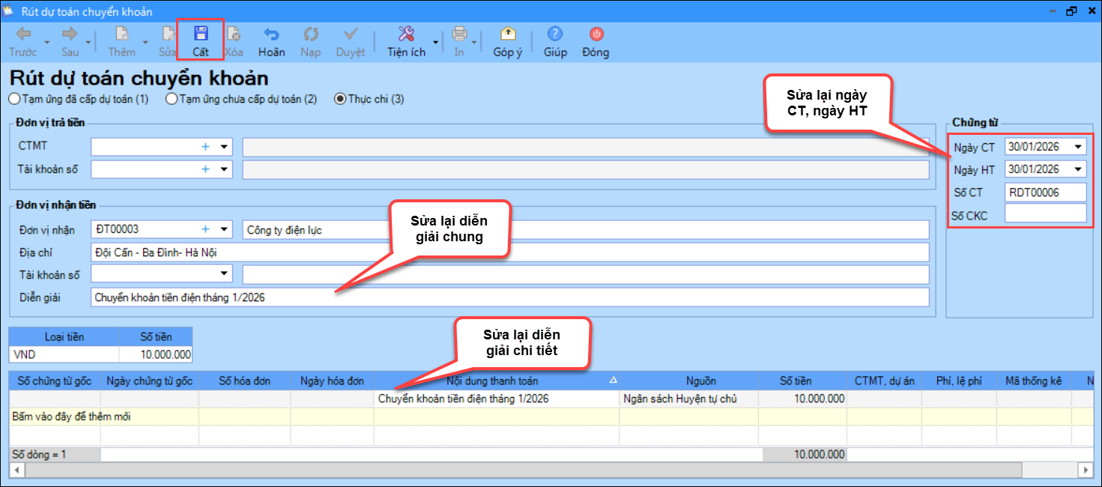Open the Tiện ích tools icon
The width and height of the screenshot is (1102, 487).
[406, 34]
